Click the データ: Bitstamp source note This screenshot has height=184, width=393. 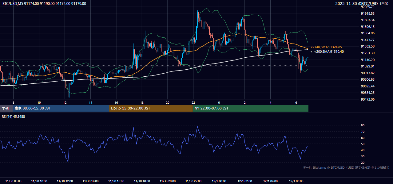pyautogui.click(x=346, y=167)
